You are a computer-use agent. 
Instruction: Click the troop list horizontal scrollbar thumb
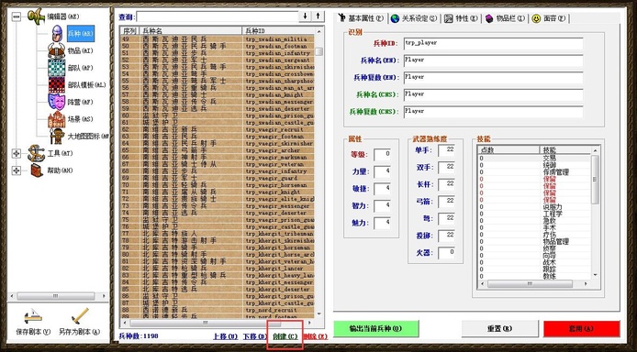click(x=206, y=323)
